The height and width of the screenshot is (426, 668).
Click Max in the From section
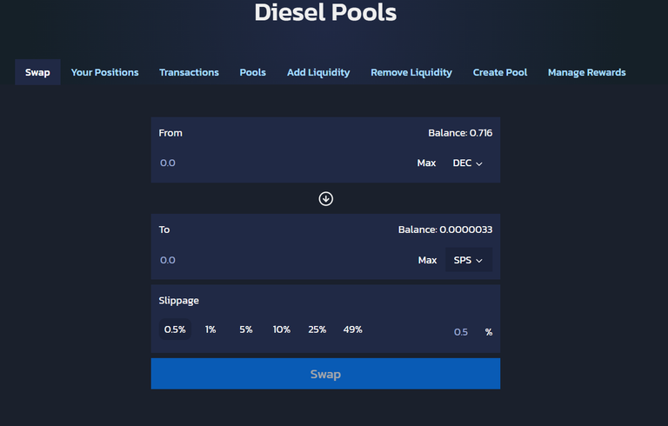(x=426, y=163)
